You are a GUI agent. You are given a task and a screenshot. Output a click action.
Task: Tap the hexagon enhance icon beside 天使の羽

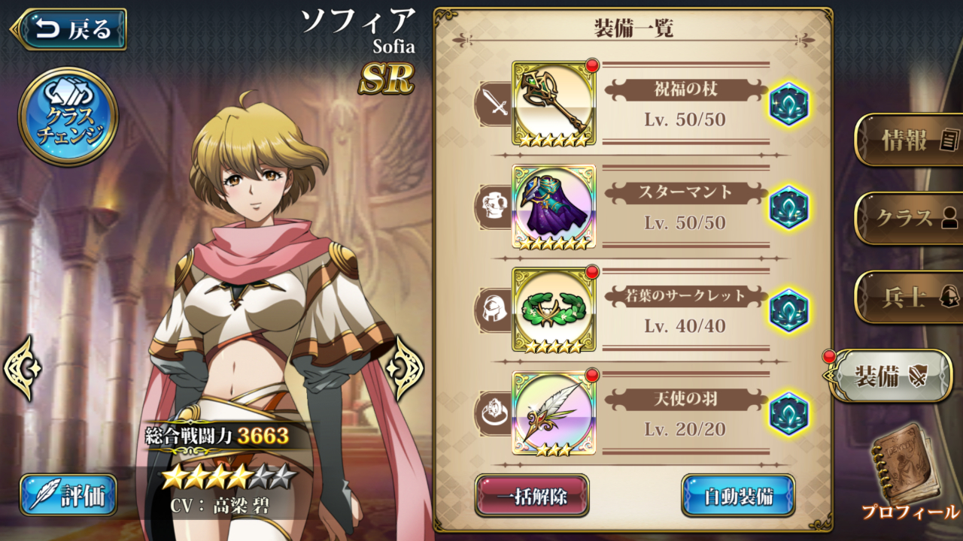(x=789, y=414)
